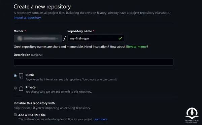
Task: Click You choose who can see and commit text
Action: point(59,92)
